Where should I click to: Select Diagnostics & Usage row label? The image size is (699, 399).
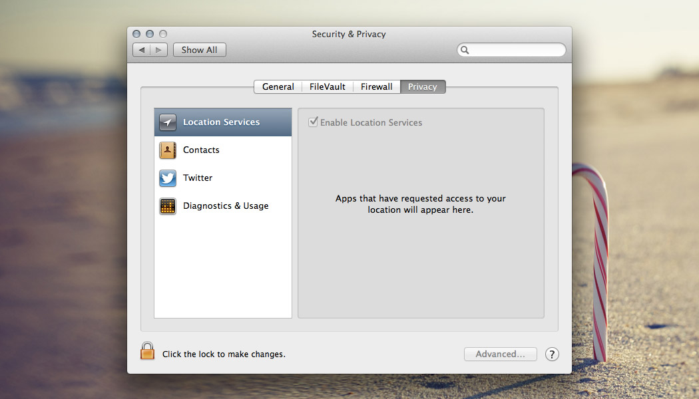point(226,205)
